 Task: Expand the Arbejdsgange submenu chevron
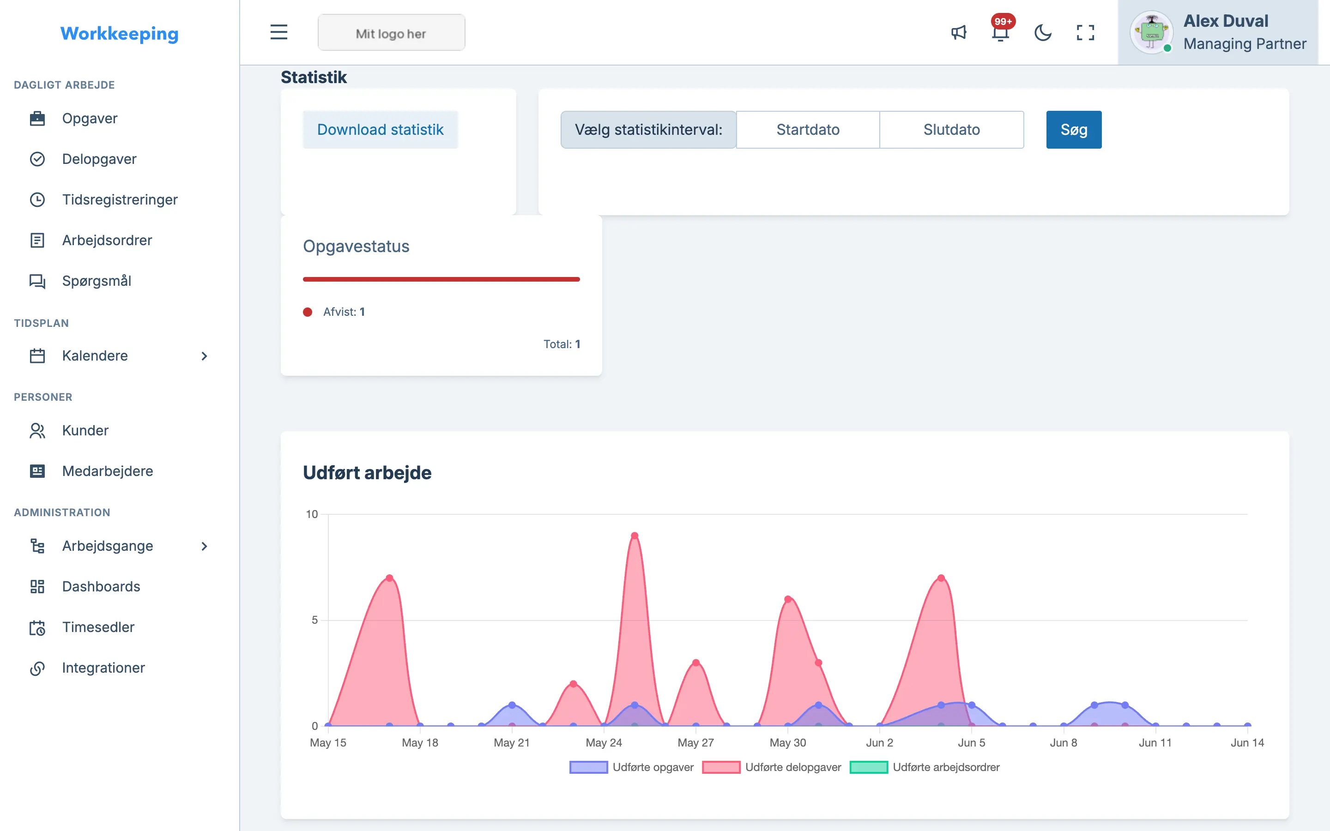point(205,546)
